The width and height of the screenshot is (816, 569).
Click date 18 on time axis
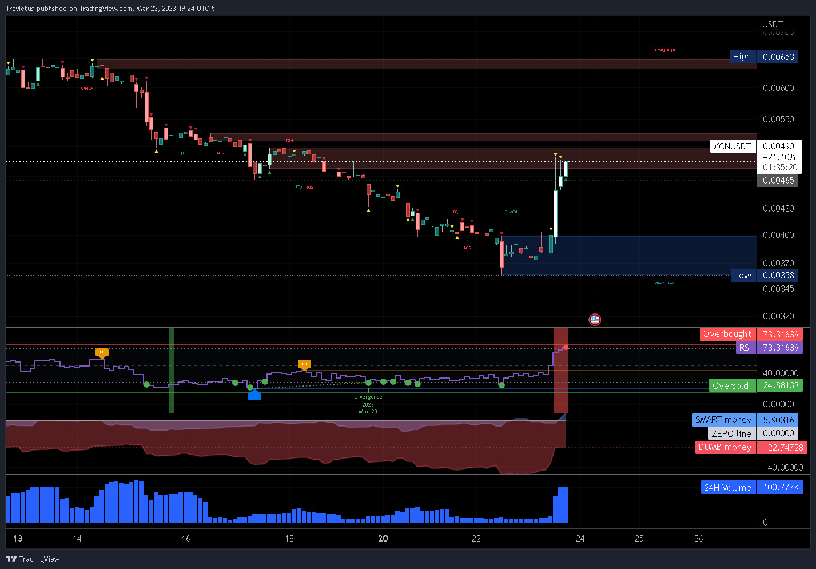point(290,538)
